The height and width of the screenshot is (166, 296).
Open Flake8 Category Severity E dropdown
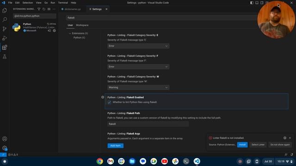pyautogui.click(x=138, y=46)
